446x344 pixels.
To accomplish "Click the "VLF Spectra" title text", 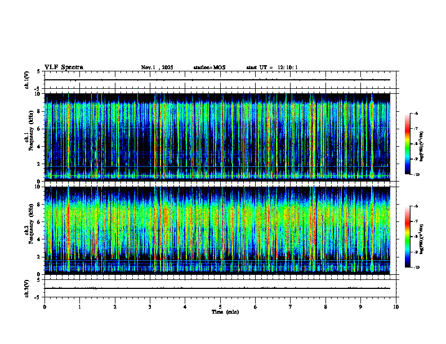I will point(64,67).
